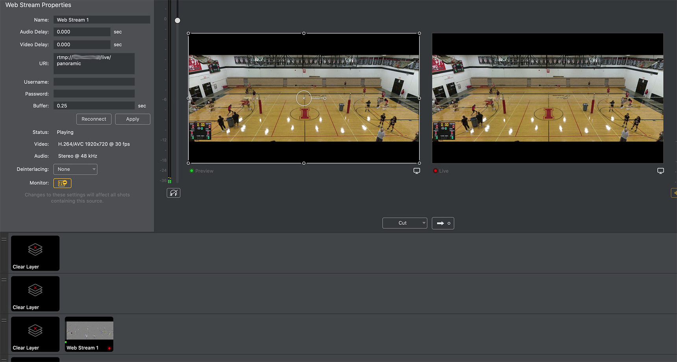Click the Buffer field
Viewport: 677px width, 362px height.
(94, 106)
